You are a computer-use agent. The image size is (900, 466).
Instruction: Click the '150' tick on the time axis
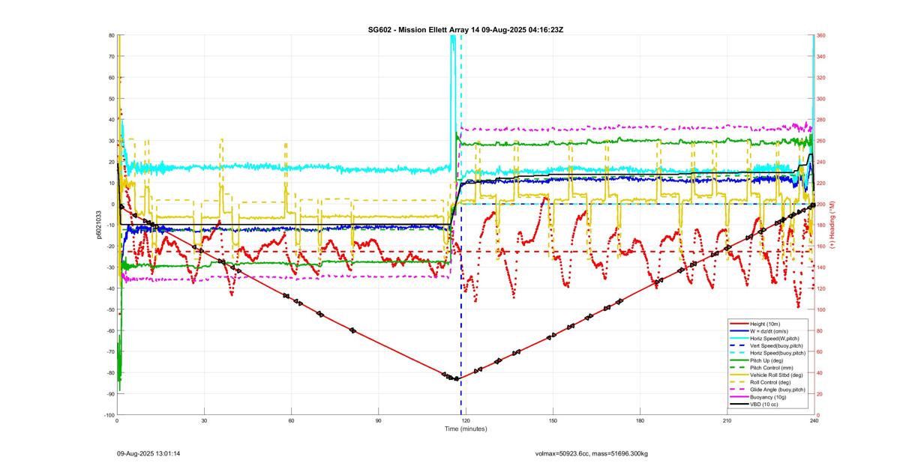tap(553, 421)
